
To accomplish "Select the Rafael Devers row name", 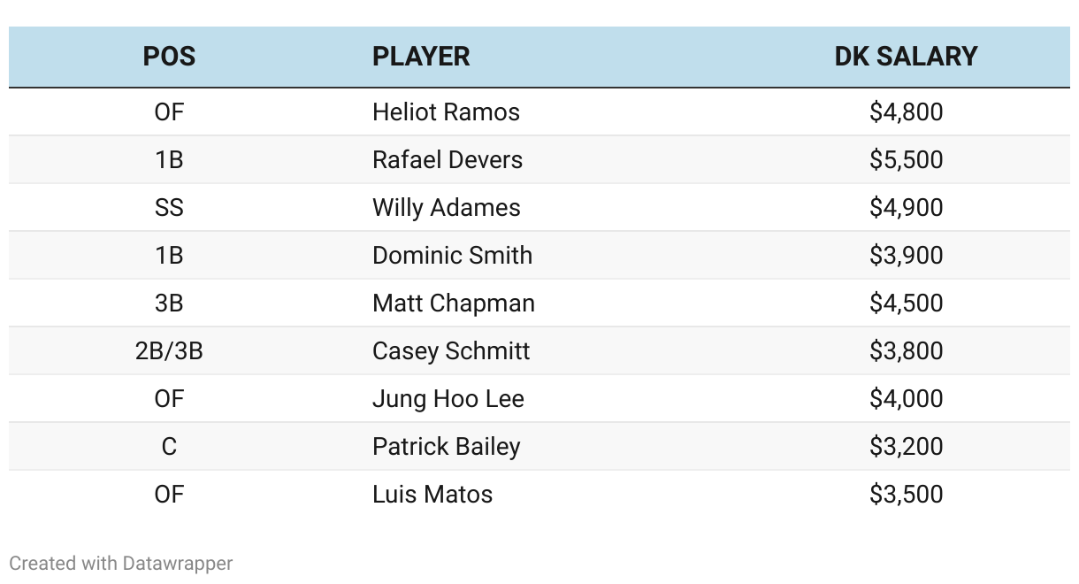I will tap(448, 159).
